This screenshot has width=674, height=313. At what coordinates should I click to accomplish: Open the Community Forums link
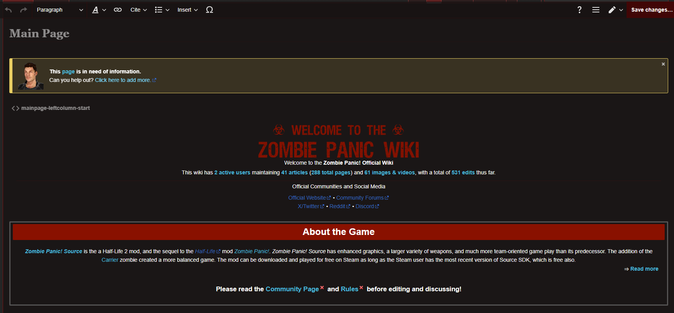coord(360,198)
